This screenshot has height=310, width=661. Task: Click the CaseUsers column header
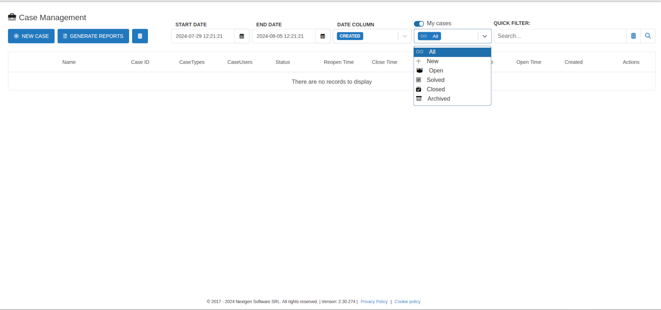[240, 62]
